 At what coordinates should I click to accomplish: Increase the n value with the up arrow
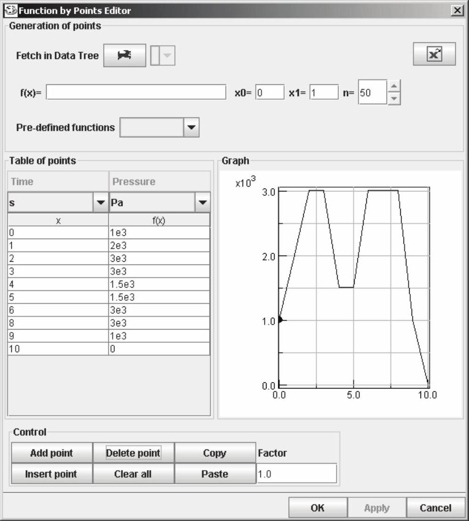tap(395, 86)
